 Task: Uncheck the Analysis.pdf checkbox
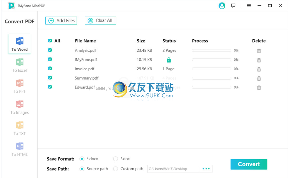click(x=50, y=50)
